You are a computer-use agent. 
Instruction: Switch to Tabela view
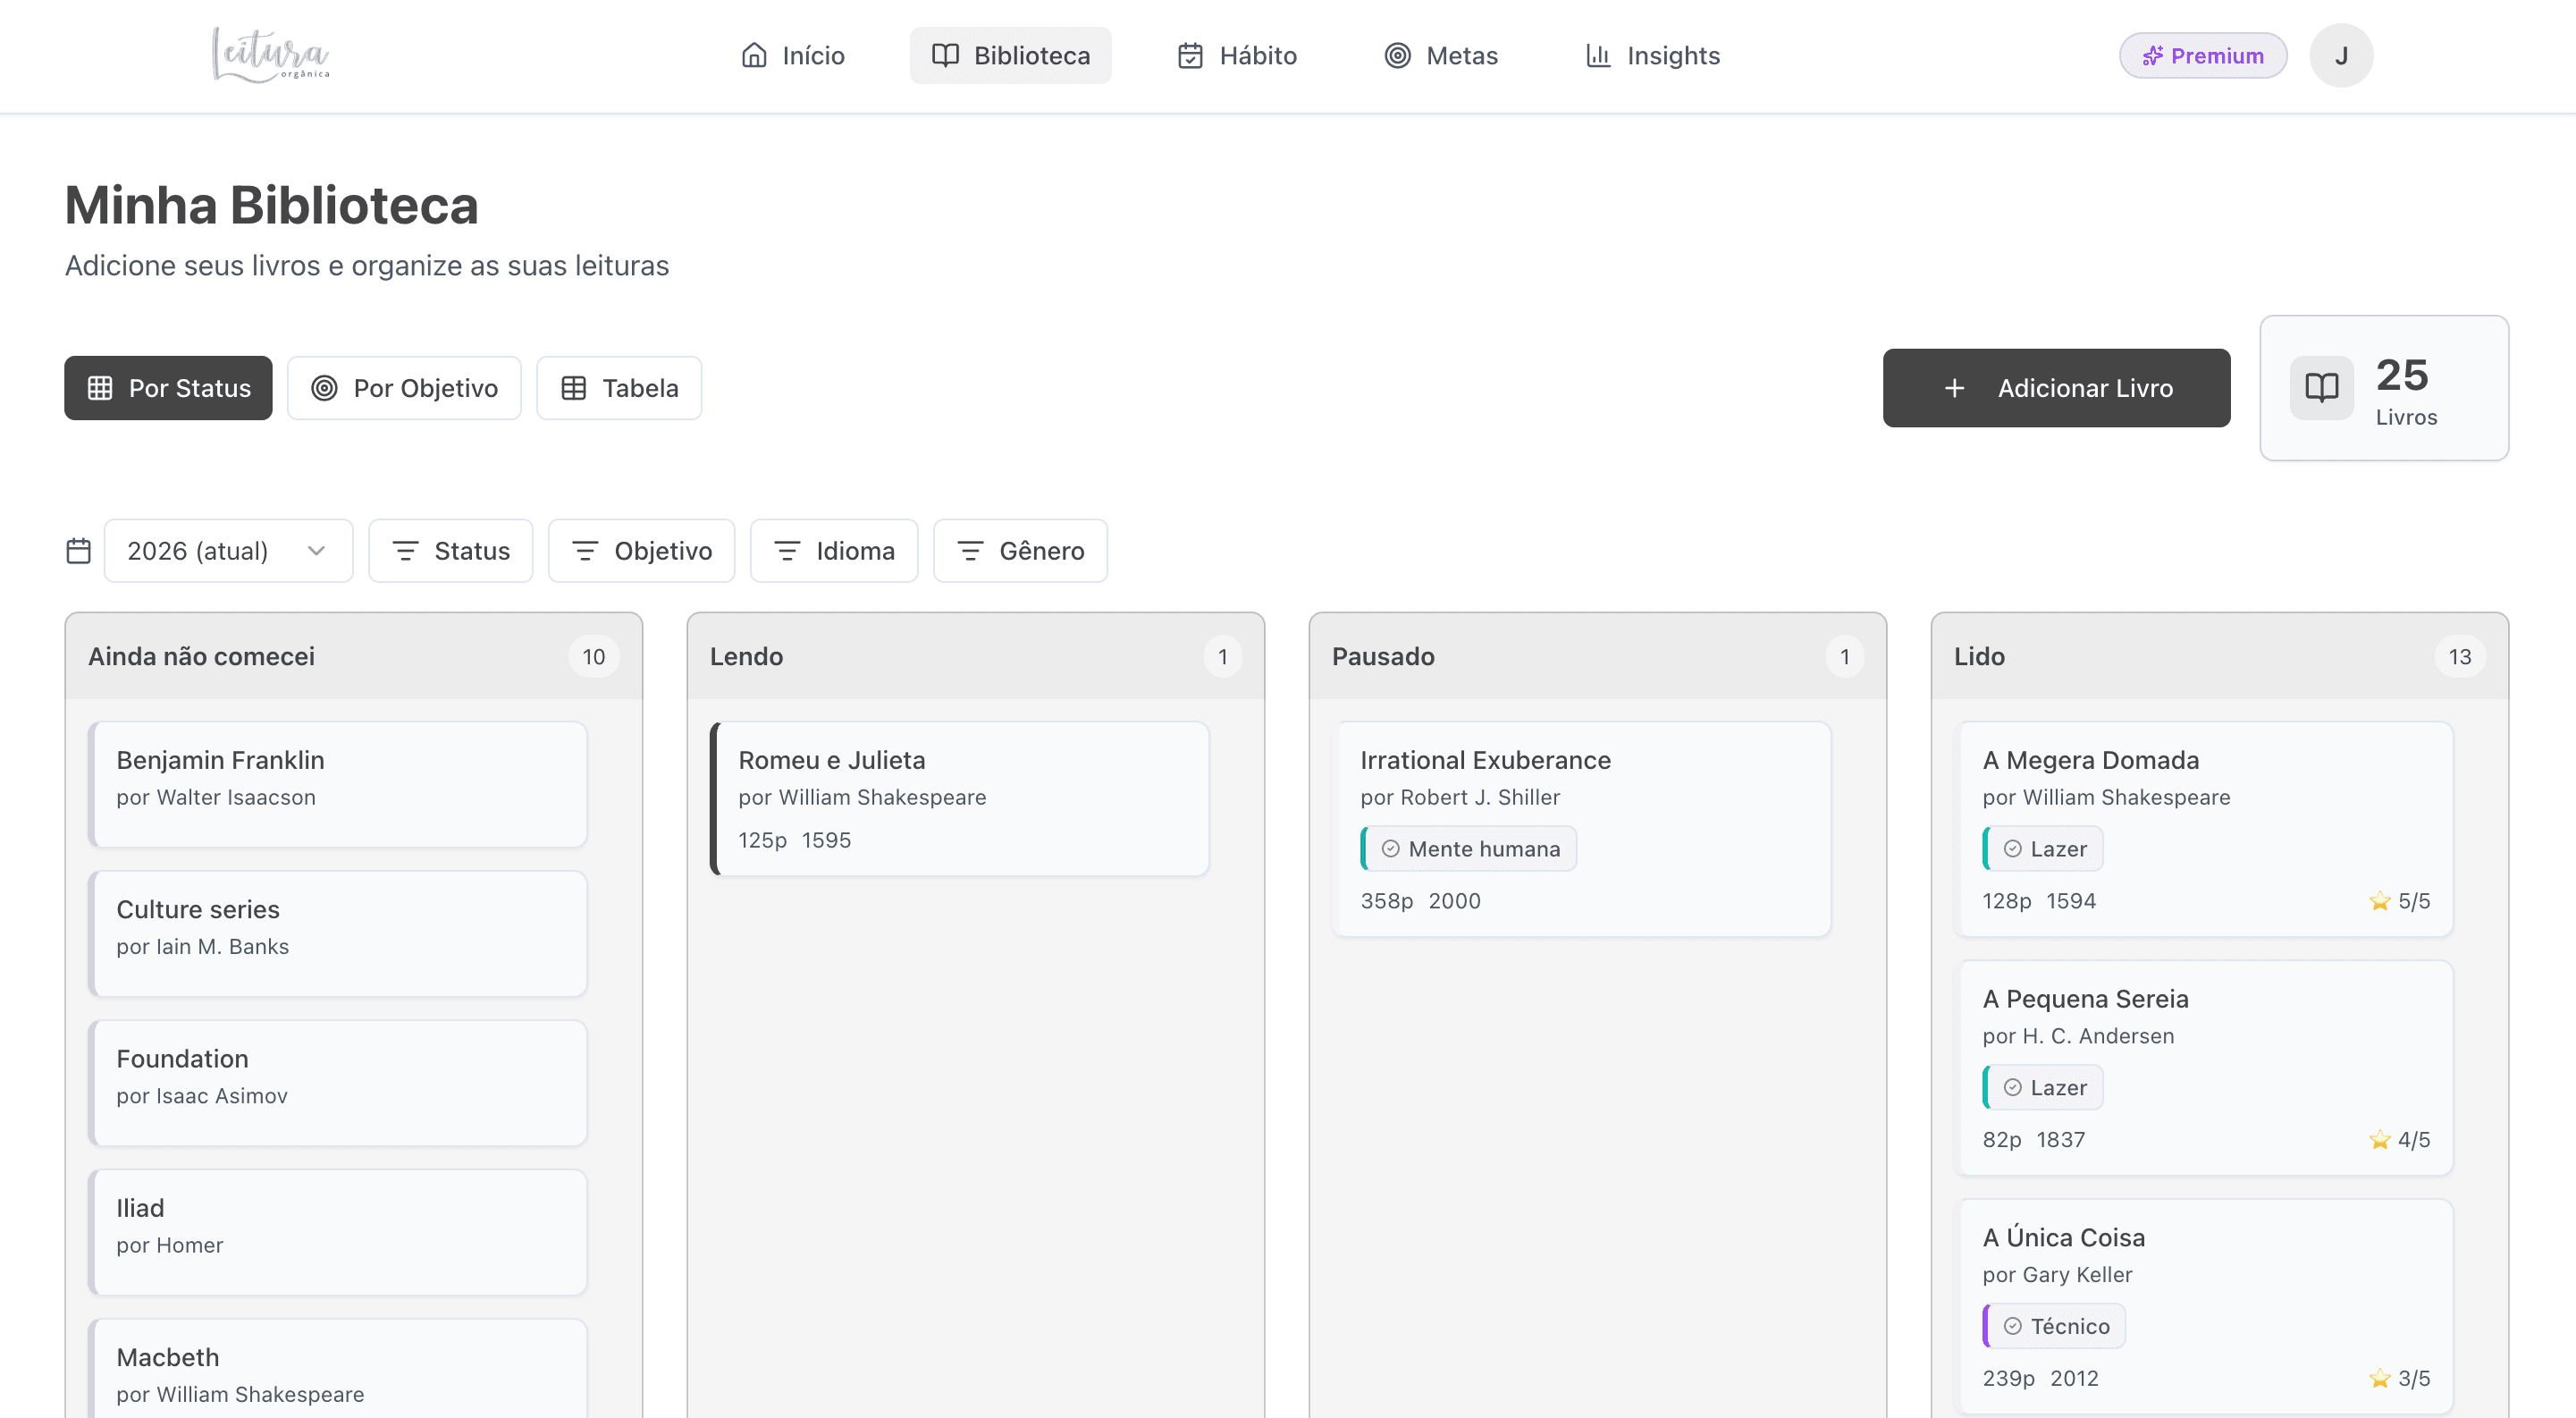point(619,388)
